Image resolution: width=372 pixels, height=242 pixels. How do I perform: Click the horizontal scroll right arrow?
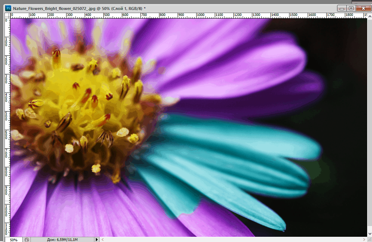[x=364, y=240]
